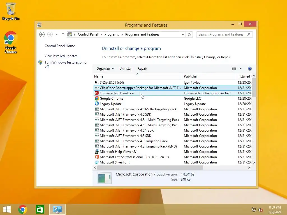The width and height of the screenshot is (287, 215).
Task: Go back using the back arrow
Action: (42, 34)
